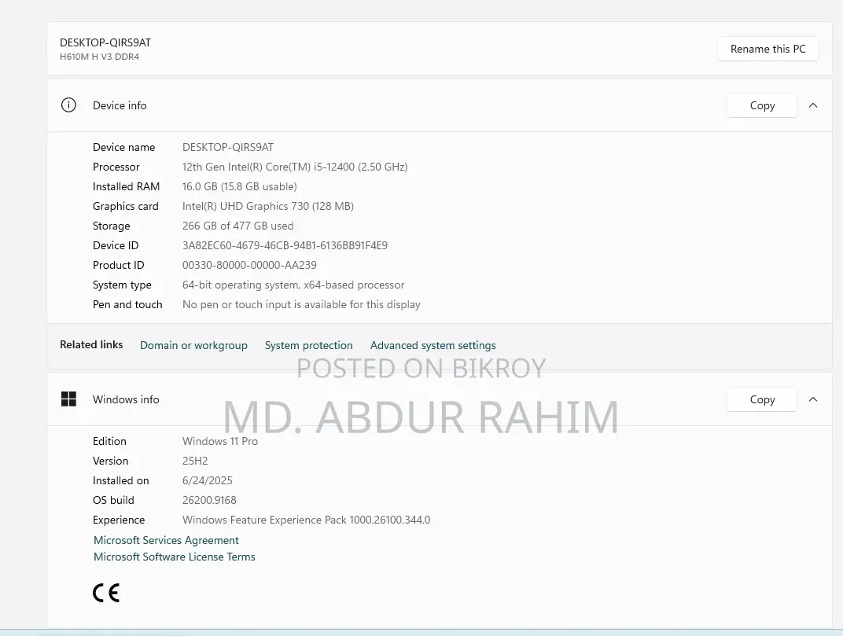
Task: Click the Device name label
Action: tap(123, 147)
